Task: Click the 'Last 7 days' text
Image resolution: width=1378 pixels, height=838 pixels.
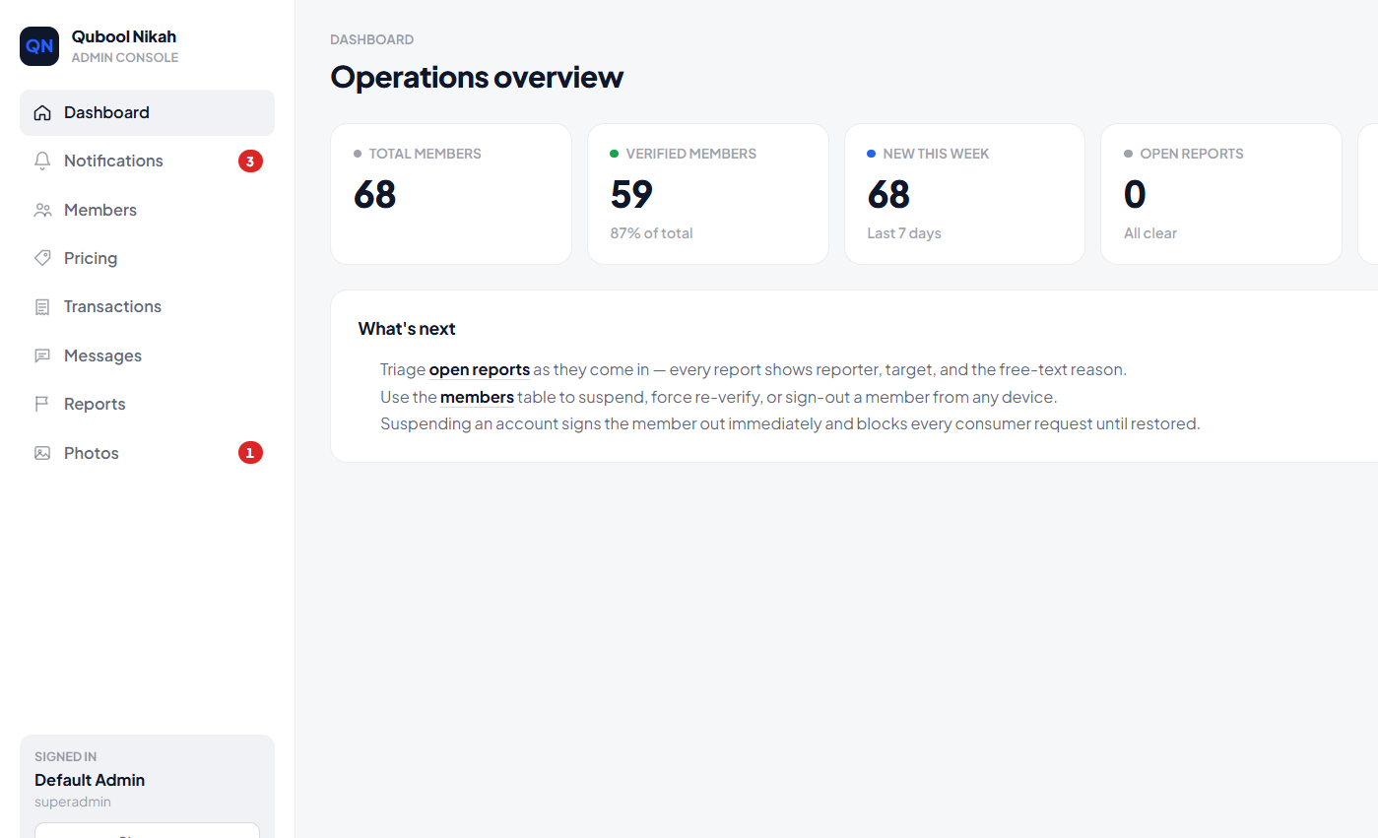Action: click(904, 233)
